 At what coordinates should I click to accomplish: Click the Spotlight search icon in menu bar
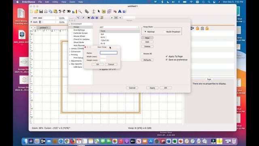coord(209,2)
